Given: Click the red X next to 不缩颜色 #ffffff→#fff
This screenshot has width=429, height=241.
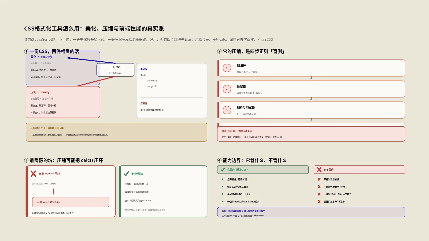Looking at the screenshot, I should point(319,187).
